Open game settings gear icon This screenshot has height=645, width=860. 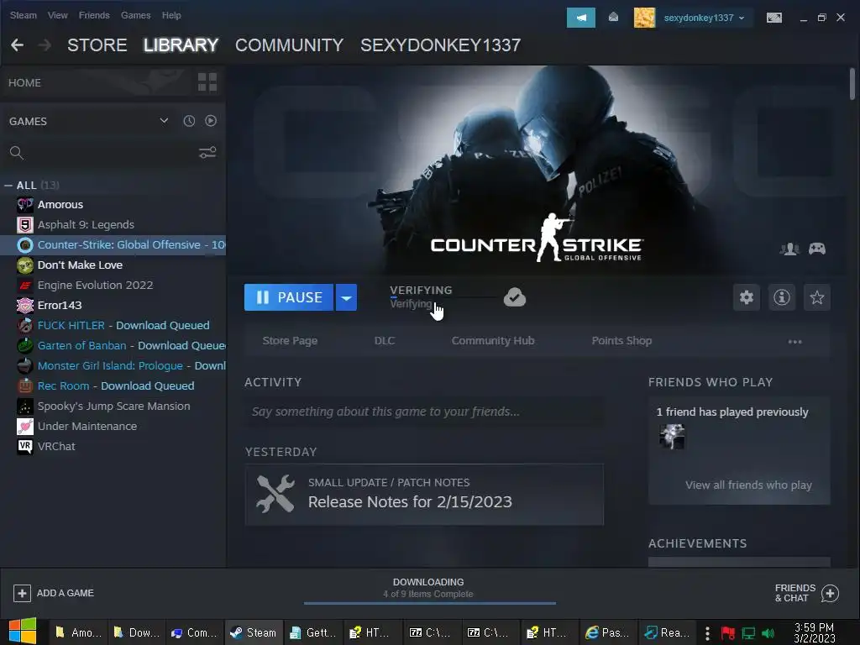tap(747, 297)
